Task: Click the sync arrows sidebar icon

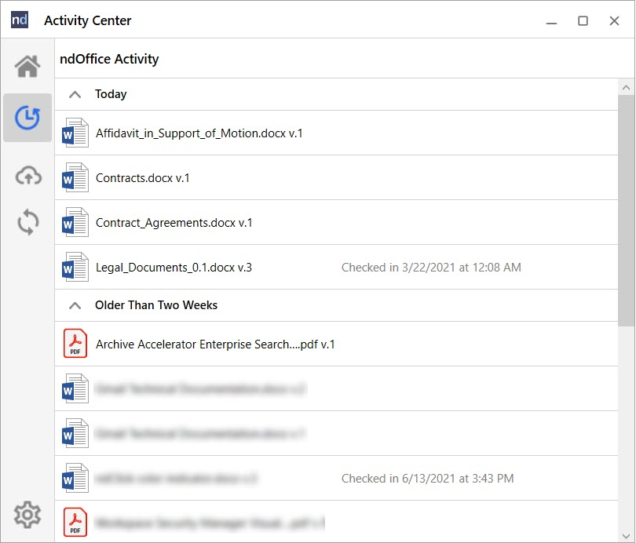Action: 27,223
